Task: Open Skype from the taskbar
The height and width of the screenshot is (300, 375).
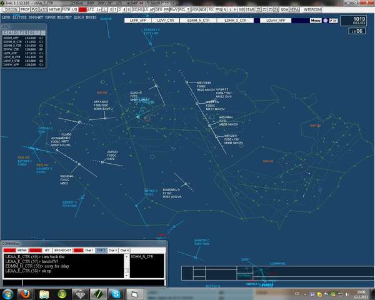Action: tap(116, 294)
